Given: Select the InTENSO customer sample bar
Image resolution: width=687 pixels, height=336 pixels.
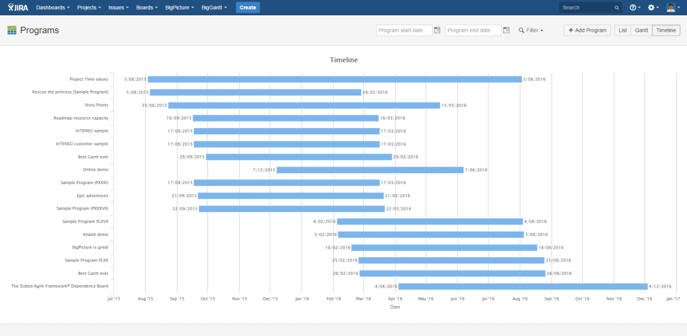Looking at the screenshot, I should pyautogui.click(x=287, y=144).
